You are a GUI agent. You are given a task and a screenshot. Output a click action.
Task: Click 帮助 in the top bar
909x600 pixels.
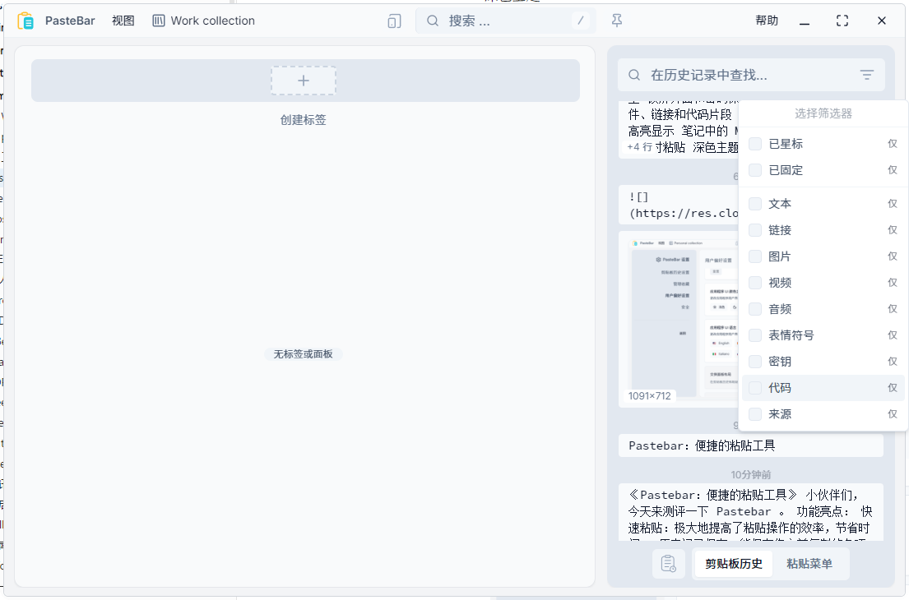pos(766,21)
